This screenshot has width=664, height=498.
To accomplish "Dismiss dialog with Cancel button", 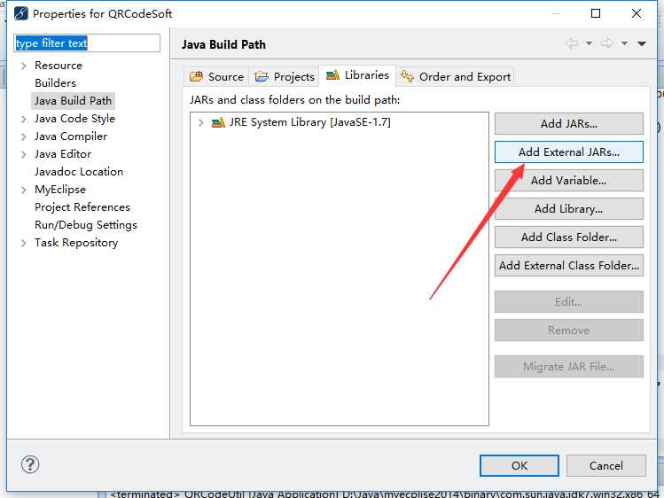I will (x=606, y=465).
